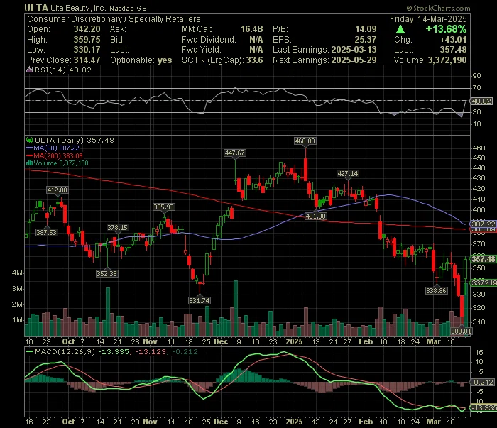Click the header Volume value 3,372,190

447,60
